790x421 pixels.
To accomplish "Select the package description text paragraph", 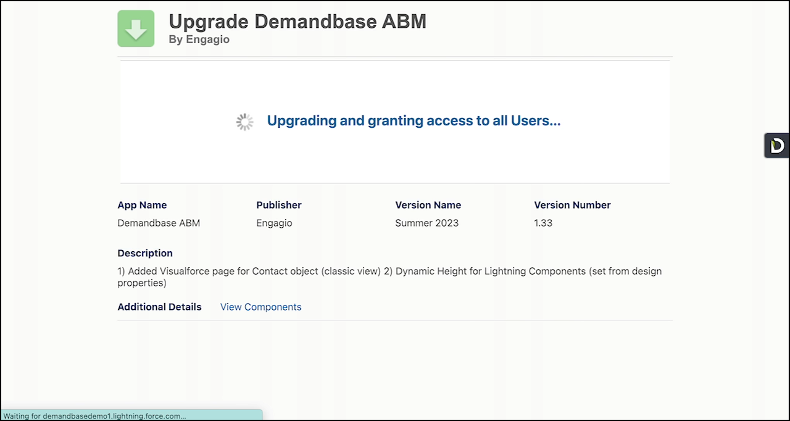I will click(389, 277).
